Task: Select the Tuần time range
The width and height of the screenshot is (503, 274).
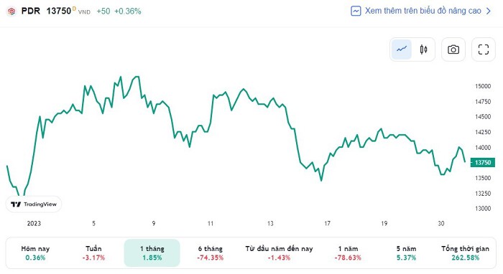Action: 93,253
